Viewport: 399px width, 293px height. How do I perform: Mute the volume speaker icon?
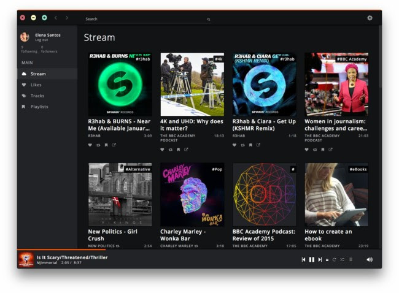point(370,259)
